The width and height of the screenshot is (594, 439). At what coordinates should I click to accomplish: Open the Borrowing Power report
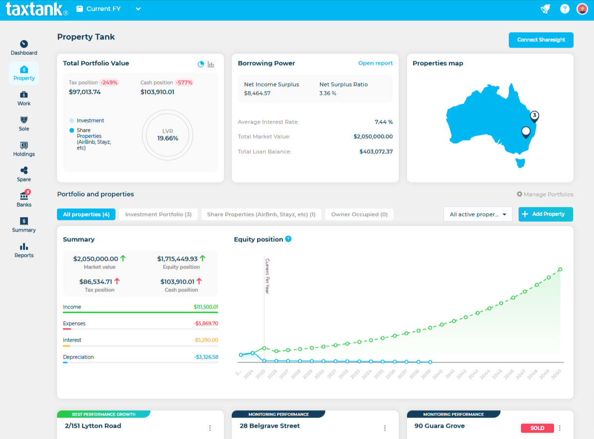375,63
